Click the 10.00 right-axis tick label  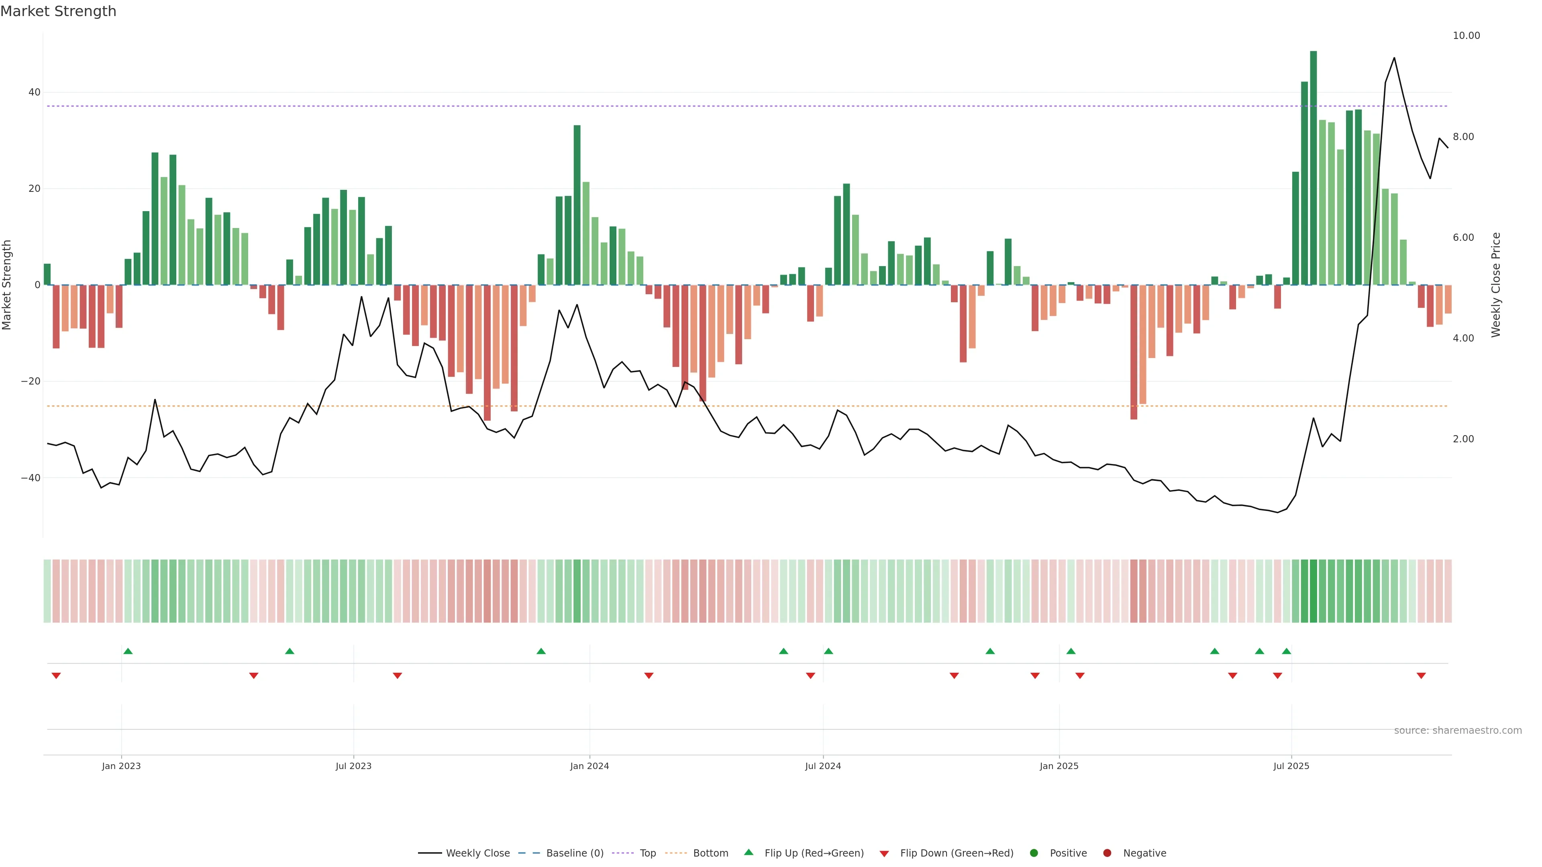click(x=1466, y=36)
